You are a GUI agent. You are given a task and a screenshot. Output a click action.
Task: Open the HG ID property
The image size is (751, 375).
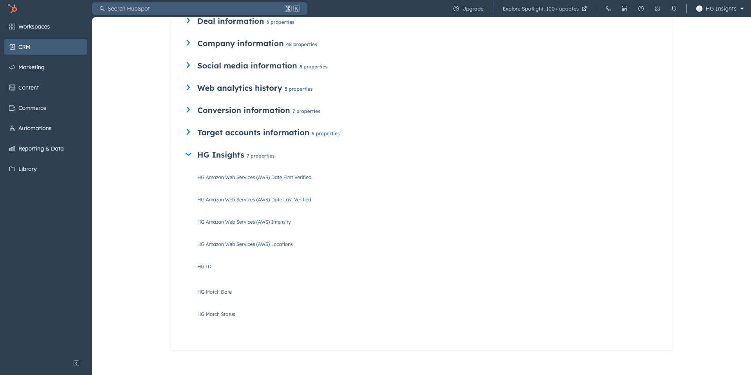click(x=204, y=267)
